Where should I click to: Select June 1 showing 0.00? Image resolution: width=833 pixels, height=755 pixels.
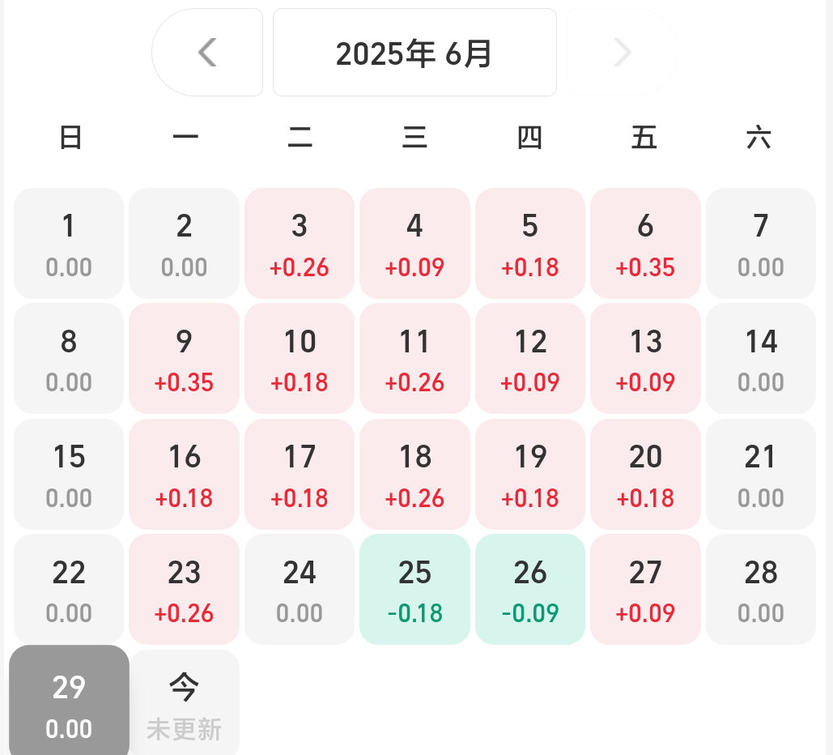69,243
